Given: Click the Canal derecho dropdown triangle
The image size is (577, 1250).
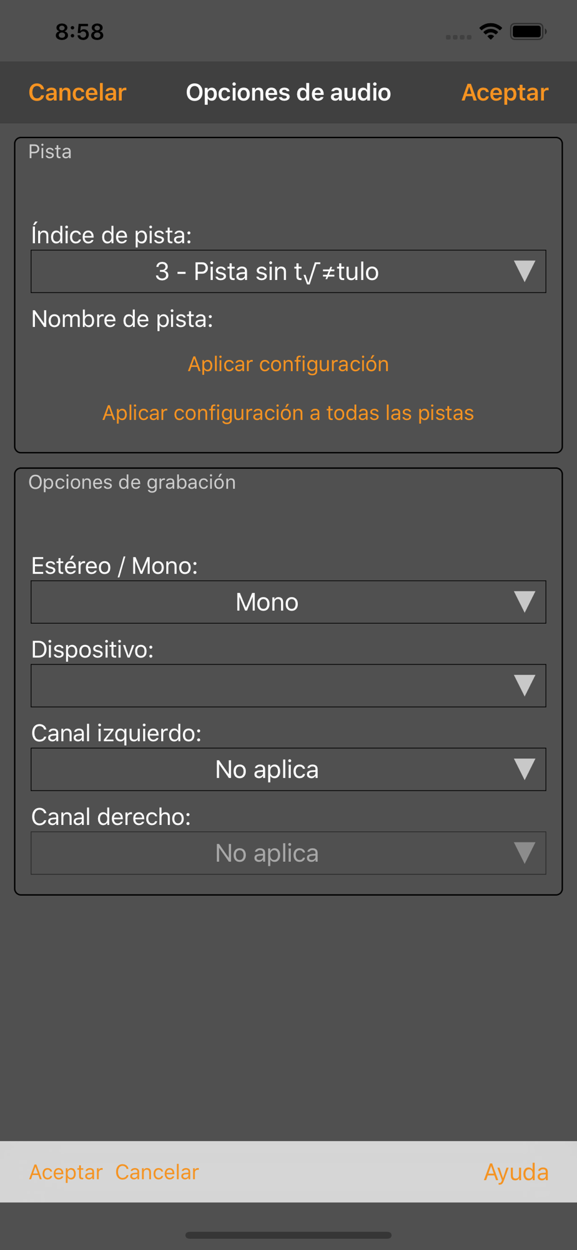Looking at the screenshot, I should (524, 853).
